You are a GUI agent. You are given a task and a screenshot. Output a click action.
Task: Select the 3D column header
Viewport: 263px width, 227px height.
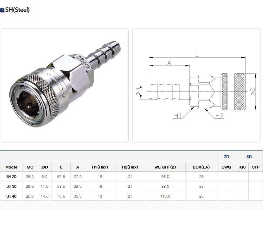tap(249, 157)
